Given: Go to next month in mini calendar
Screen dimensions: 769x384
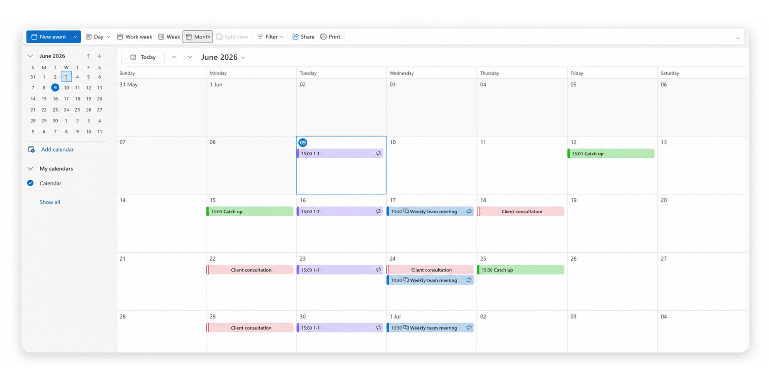Looking at the screenshot, I should point(100,56).
